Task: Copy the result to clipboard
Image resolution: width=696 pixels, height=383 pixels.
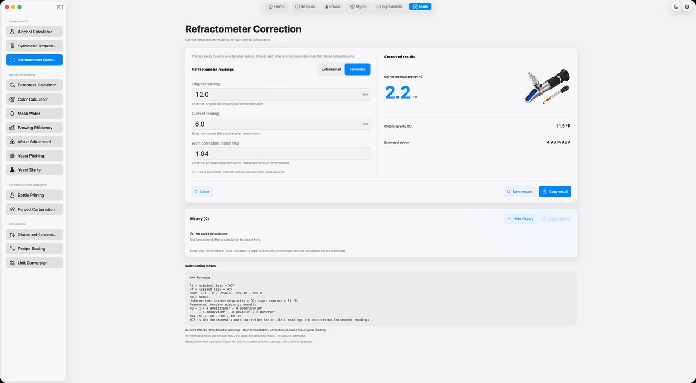Action: click(x=555, y=191)
